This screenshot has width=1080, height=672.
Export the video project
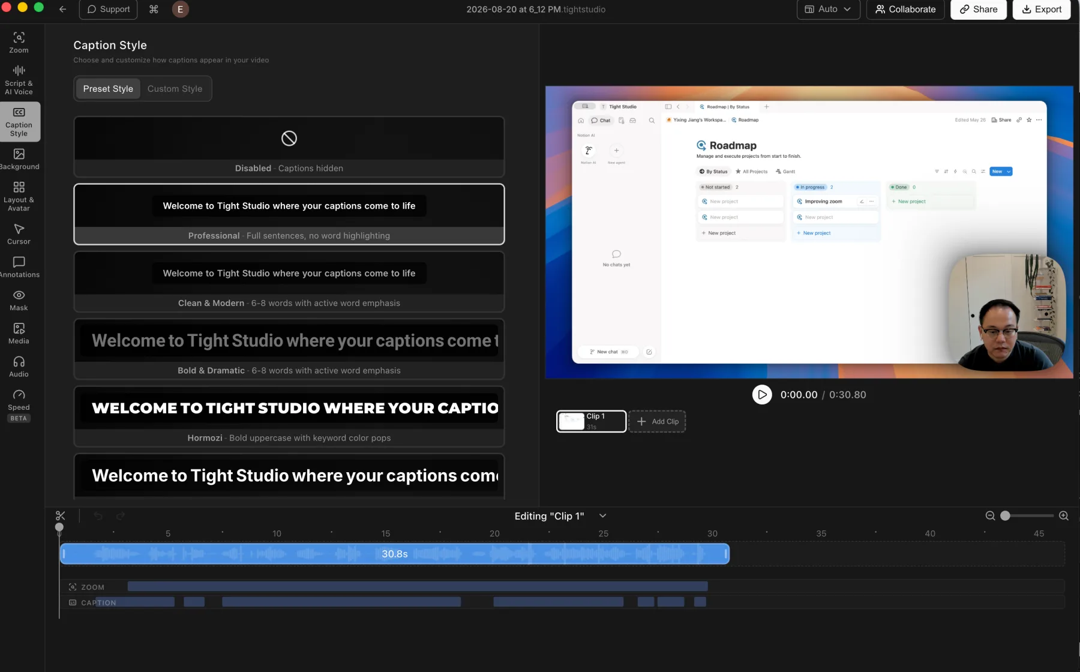coord(1042,10)
